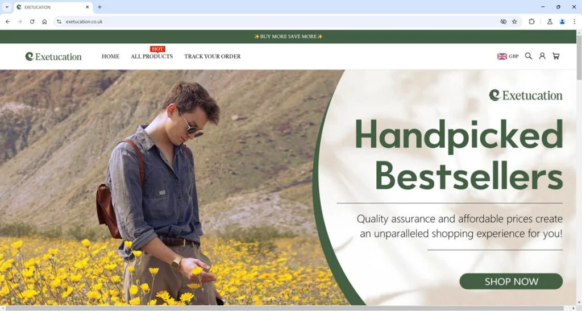Click the crossed-eye tracking protection icon

(x=504, y=22)
